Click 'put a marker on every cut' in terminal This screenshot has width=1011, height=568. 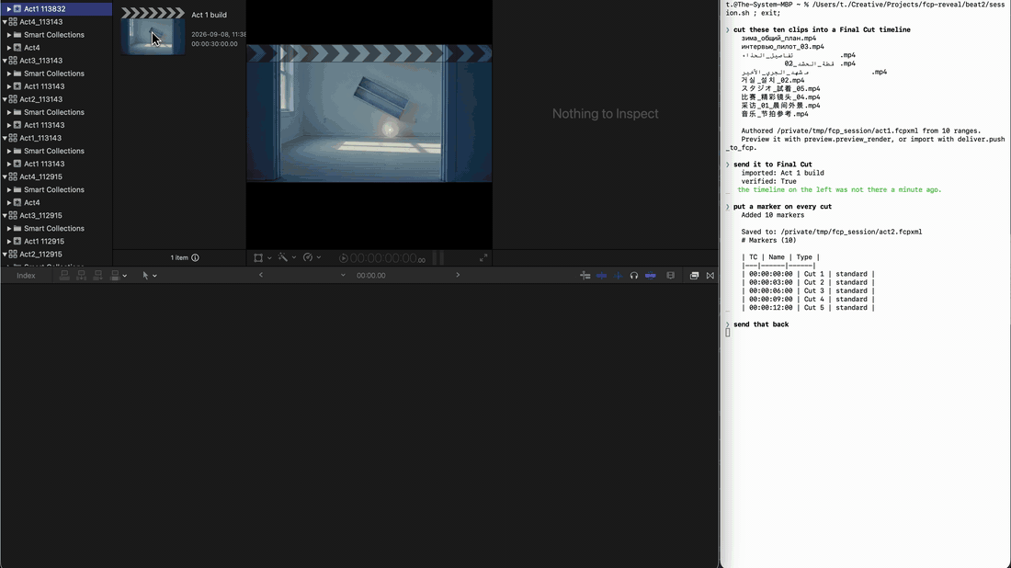(782, 206)
